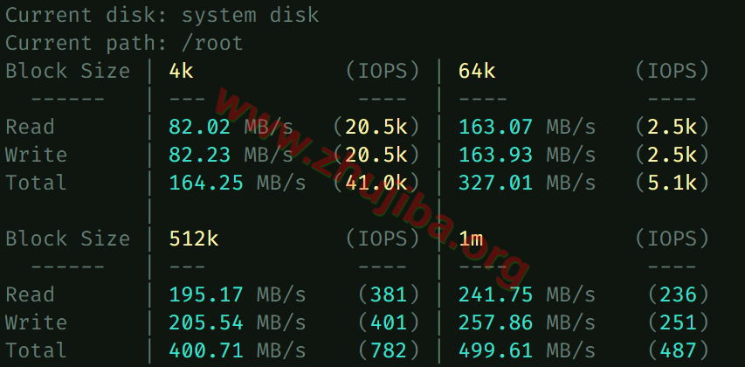The width and height of the screenshot is (745, 367).
Task: Click the 64k read speed 163.07
Action: coord(496,127)
